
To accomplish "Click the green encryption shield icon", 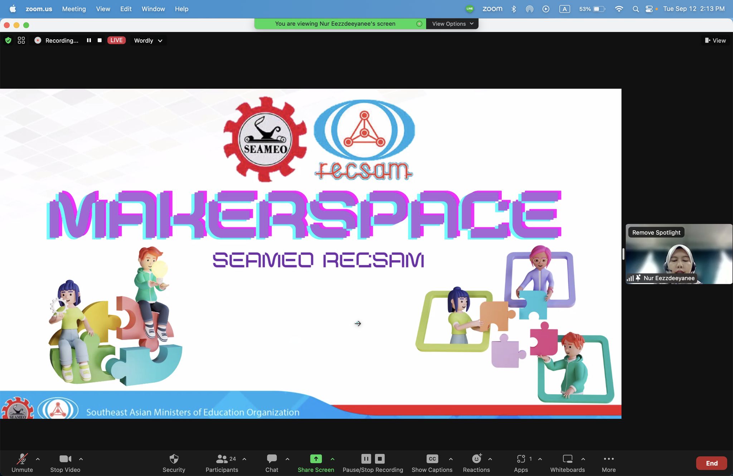I will [x=8, y=40].
